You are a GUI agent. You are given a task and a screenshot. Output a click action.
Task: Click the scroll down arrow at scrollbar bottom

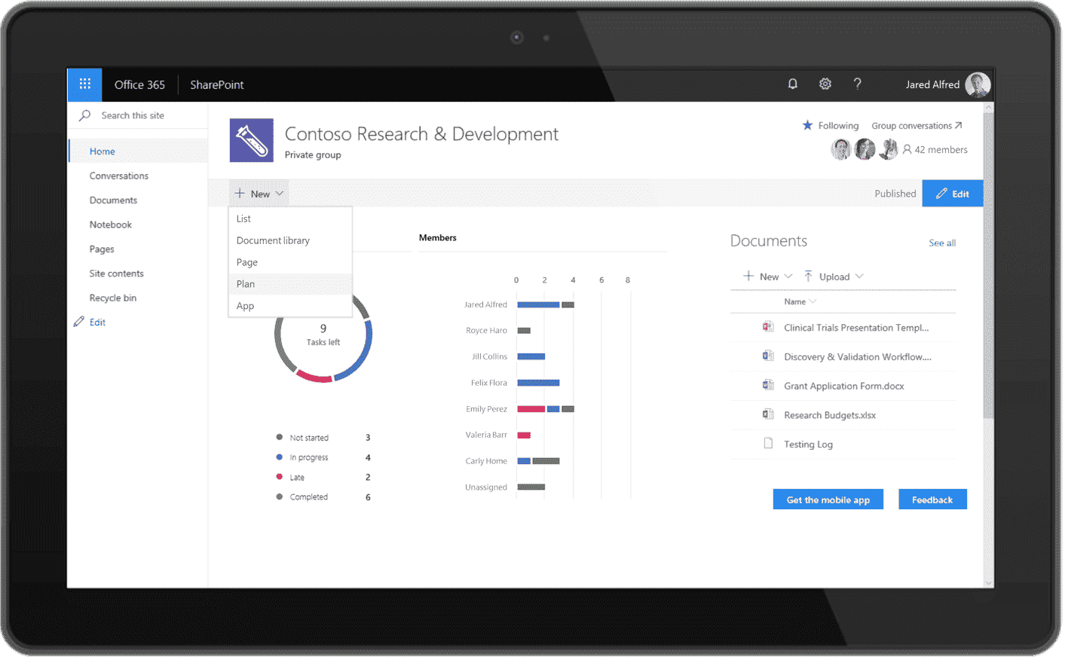click(989, 583)
